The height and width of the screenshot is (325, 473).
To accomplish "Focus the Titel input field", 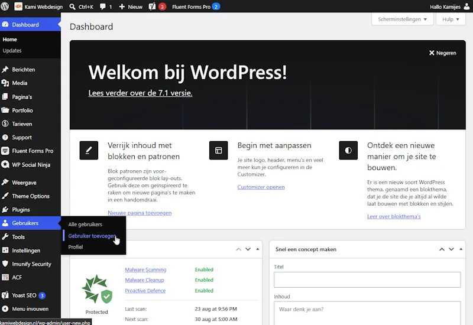I will point(367,279).
